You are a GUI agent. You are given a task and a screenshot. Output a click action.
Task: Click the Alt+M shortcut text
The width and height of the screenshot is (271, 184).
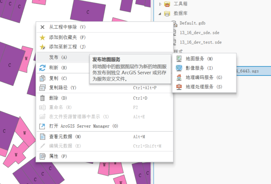139,137
